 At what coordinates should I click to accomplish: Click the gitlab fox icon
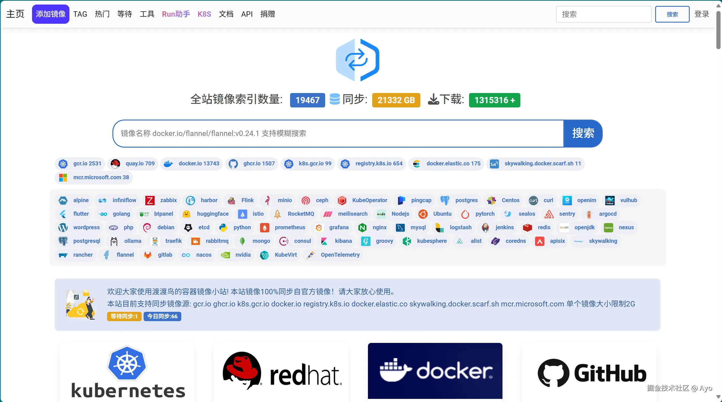(148, 255)
